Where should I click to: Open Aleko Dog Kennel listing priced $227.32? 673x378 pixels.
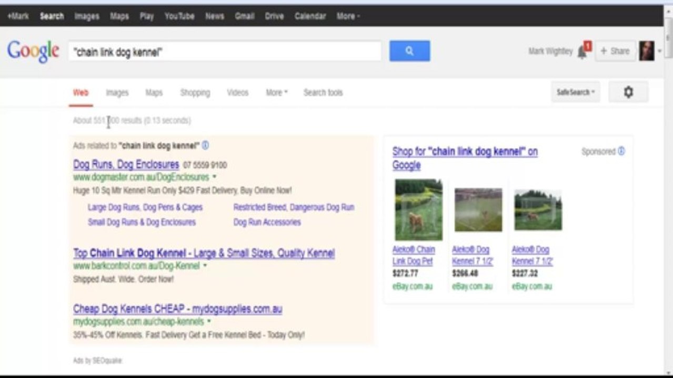[533, 255]
